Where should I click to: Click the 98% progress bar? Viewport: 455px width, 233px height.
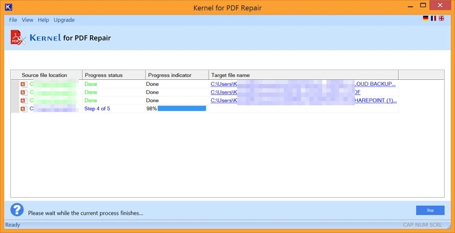[x=182, y=108]
